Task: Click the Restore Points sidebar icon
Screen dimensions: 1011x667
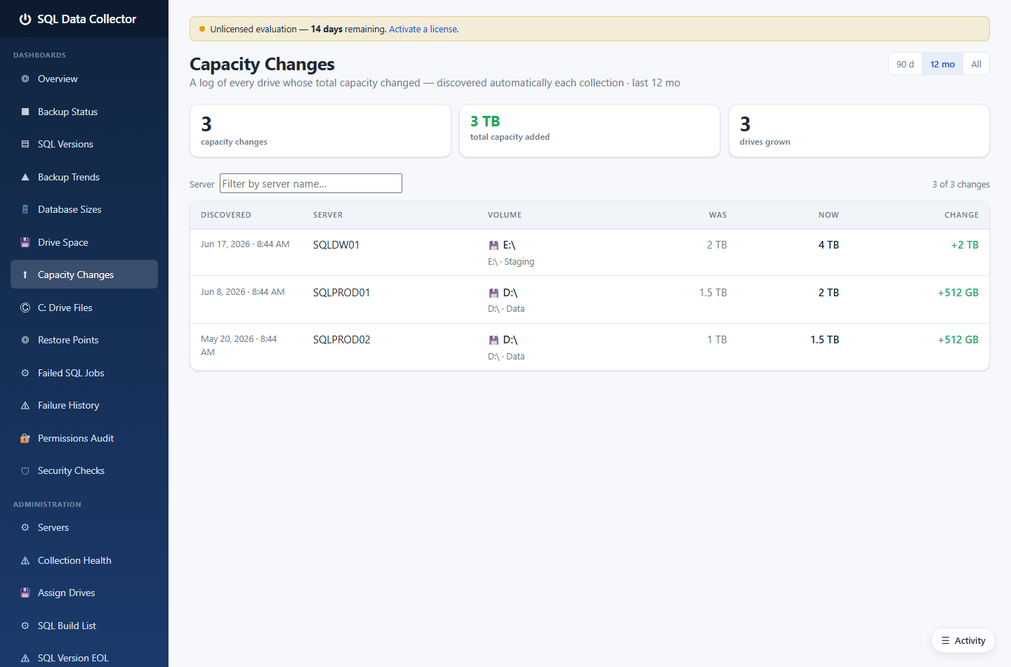Action: point(25,340)
